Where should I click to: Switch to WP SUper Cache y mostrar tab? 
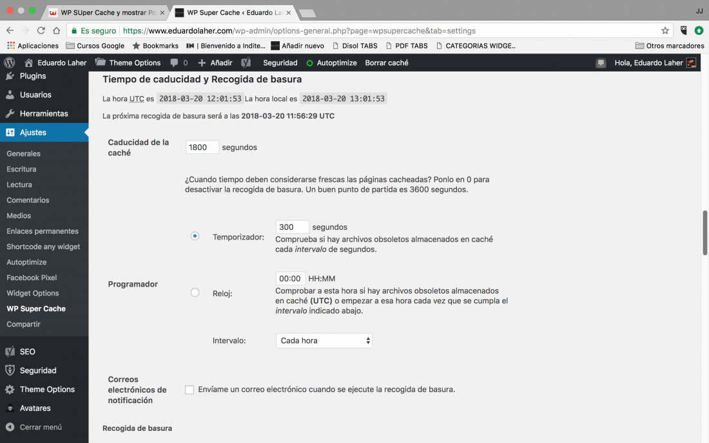point(107,13)
